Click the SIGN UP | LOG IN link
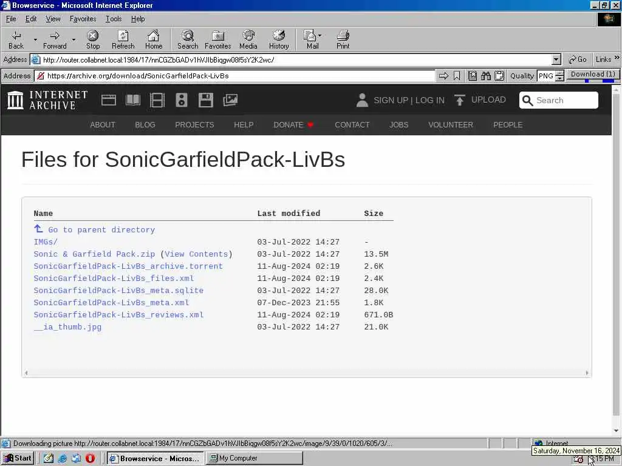 point(401,100)
